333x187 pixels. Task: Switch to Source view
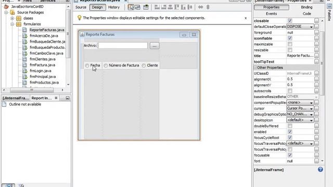pos(81,7)
